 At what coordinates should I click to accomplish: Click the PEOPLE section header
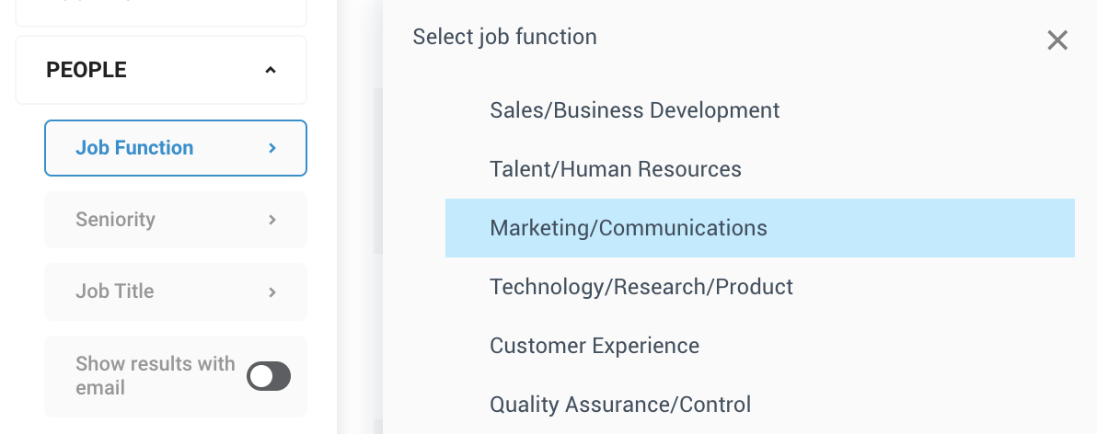click(x=161, y=70)
